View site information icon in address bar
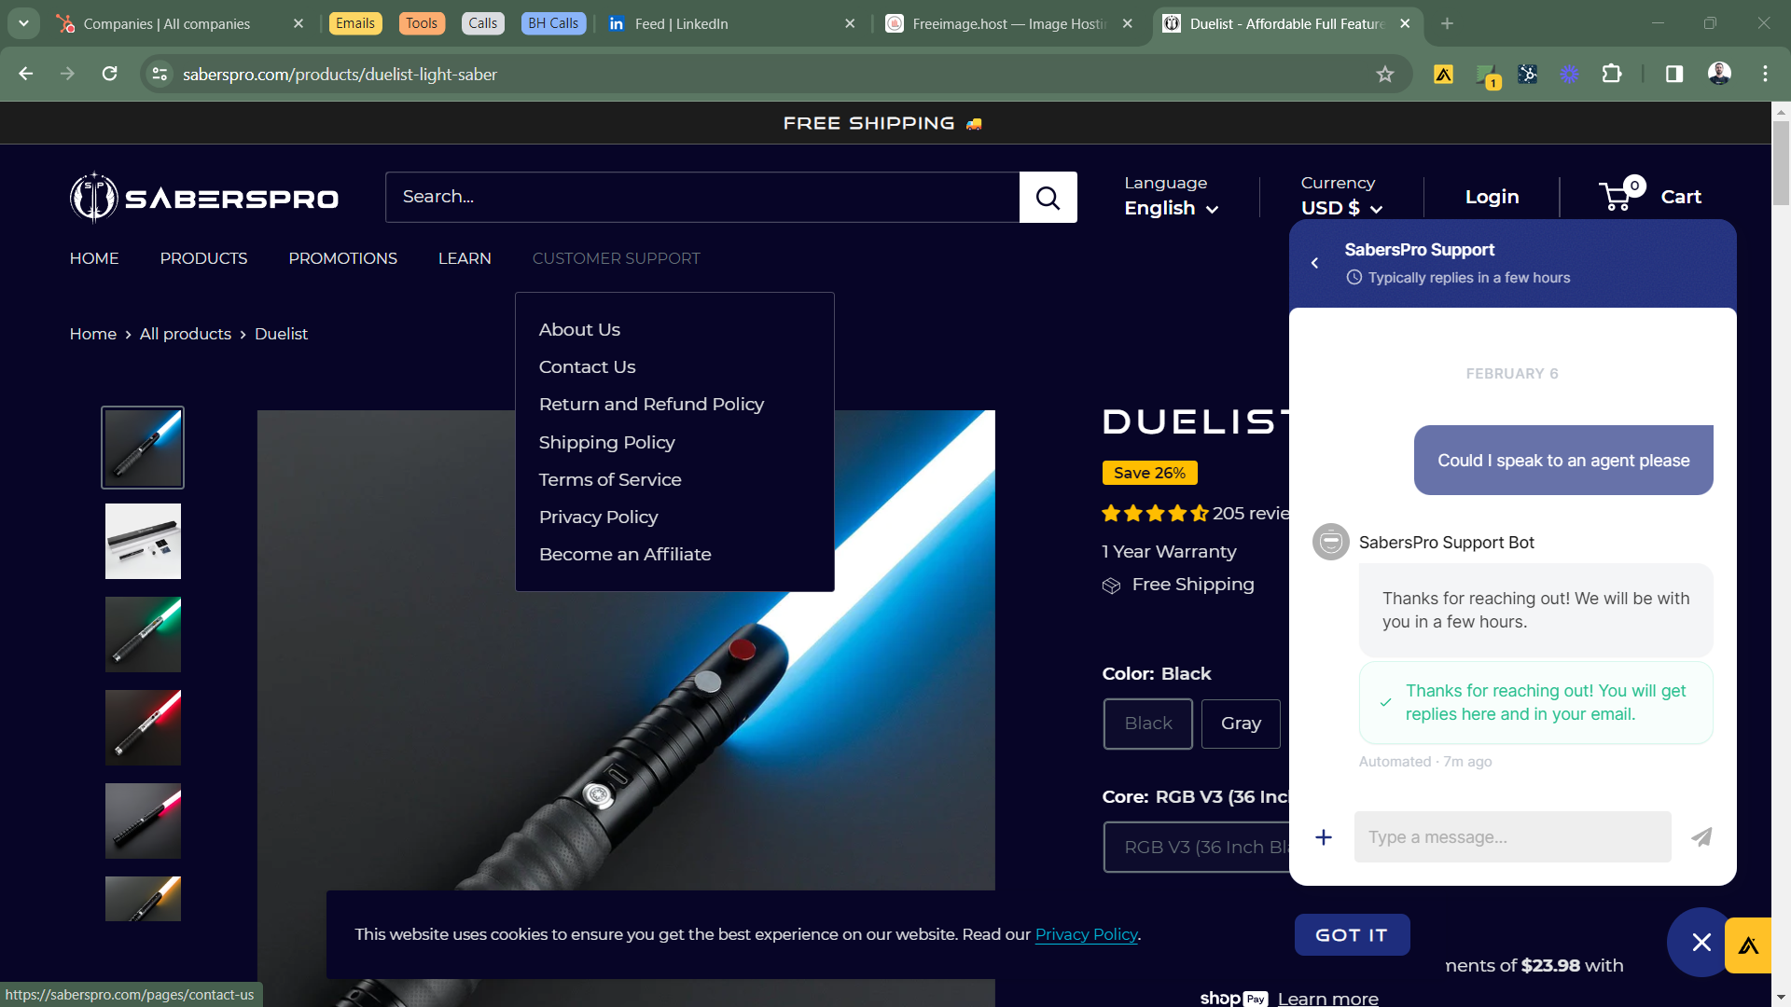This screenshot has width=1791, height=1007. (x=160, y=74)
